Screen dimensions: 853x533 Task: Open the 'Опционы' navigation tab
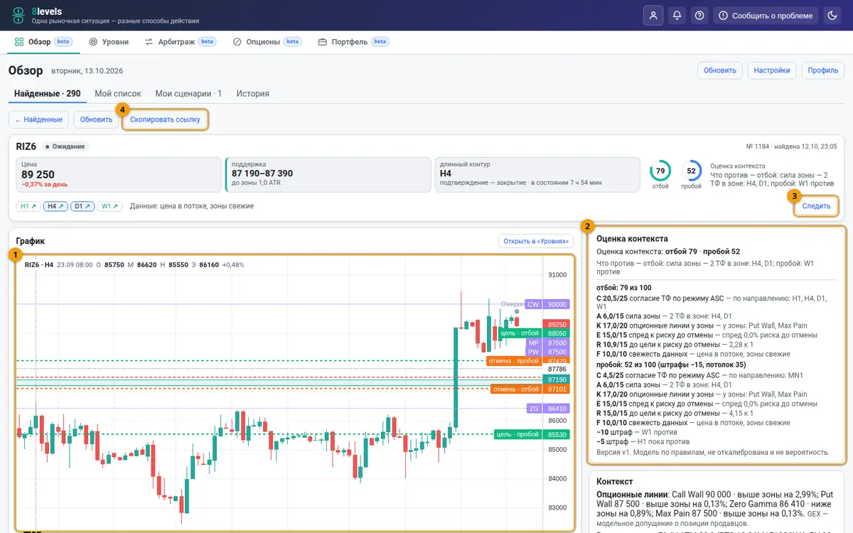click(267, 42)
